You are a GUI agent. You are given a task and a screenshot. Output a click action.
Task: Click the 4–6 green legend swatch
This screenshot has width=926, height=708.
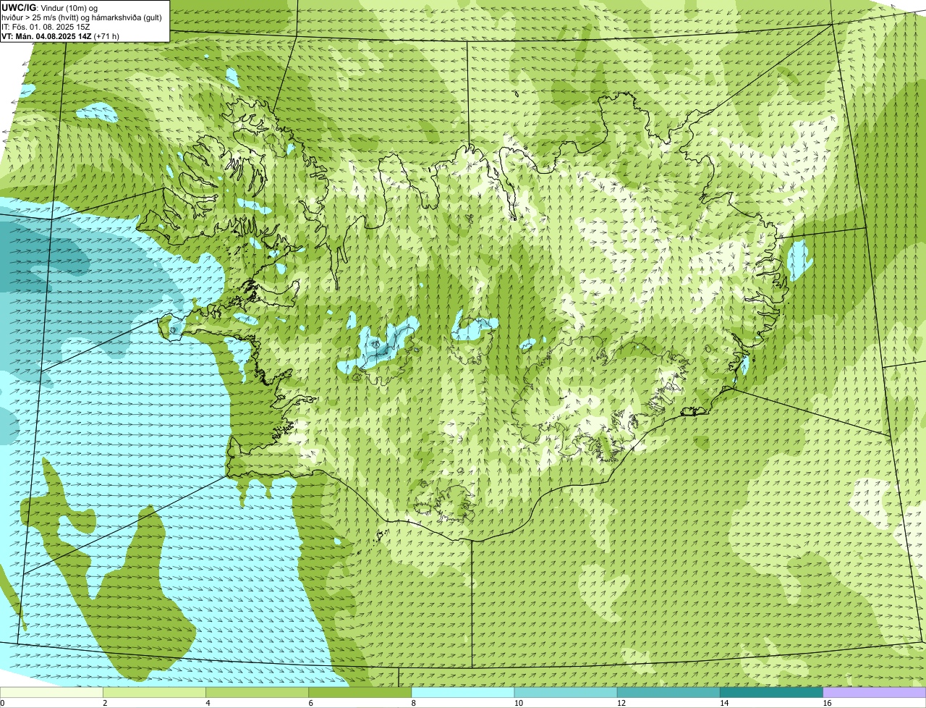pos(258,693)
